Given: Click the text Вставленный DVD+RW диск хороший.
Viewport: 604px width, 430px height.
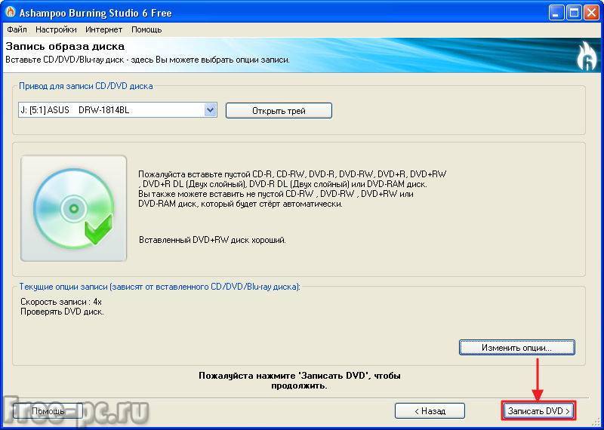Looking at the screenshot, I should click(213, 240).
